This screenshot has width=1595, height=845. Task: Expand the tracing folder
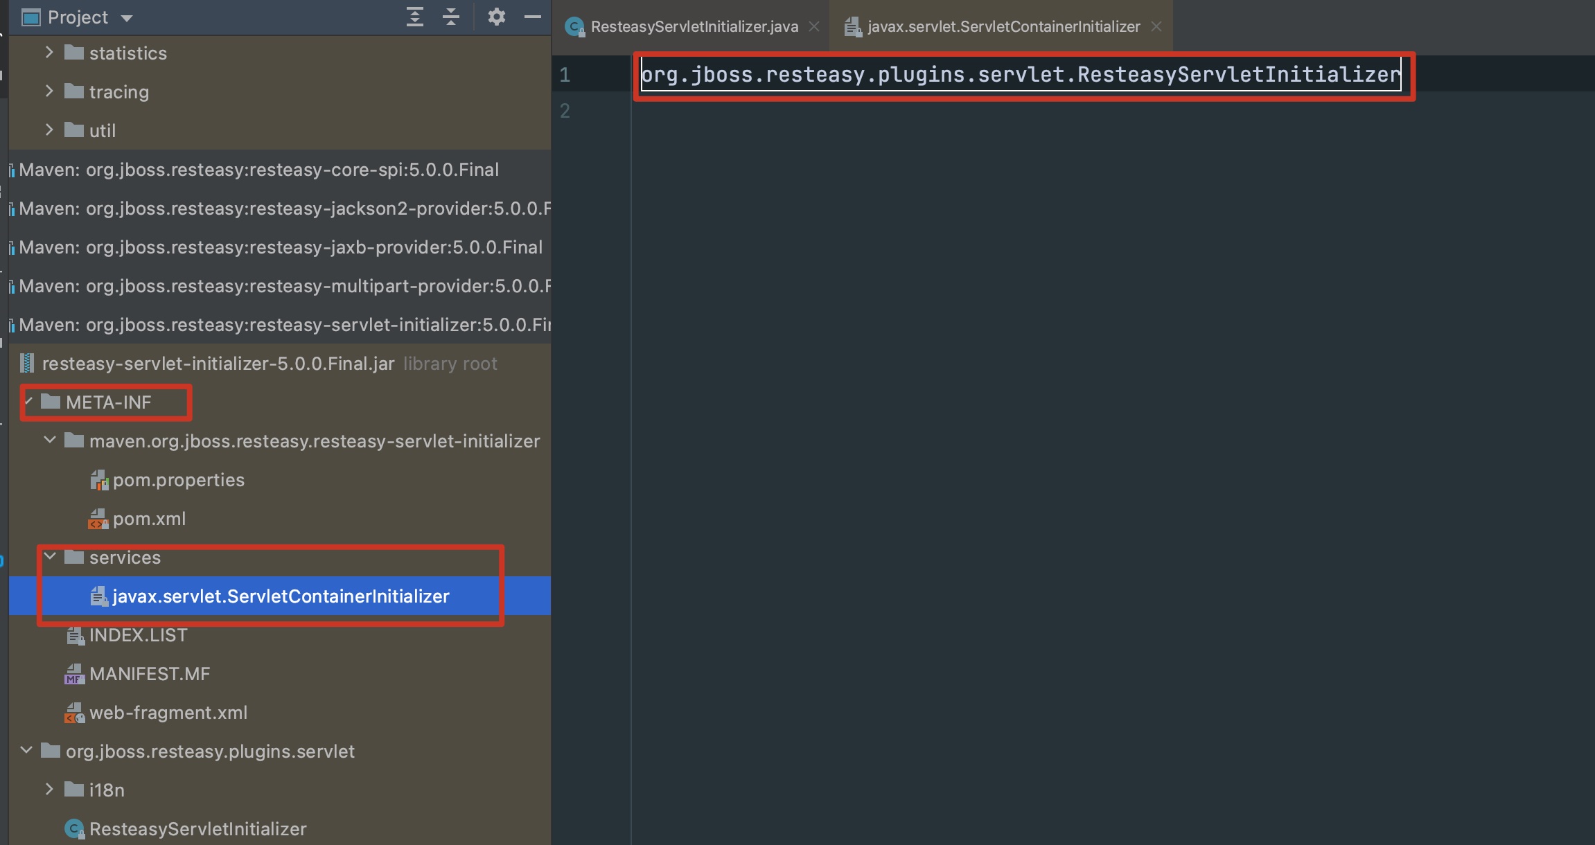[49, 91]
